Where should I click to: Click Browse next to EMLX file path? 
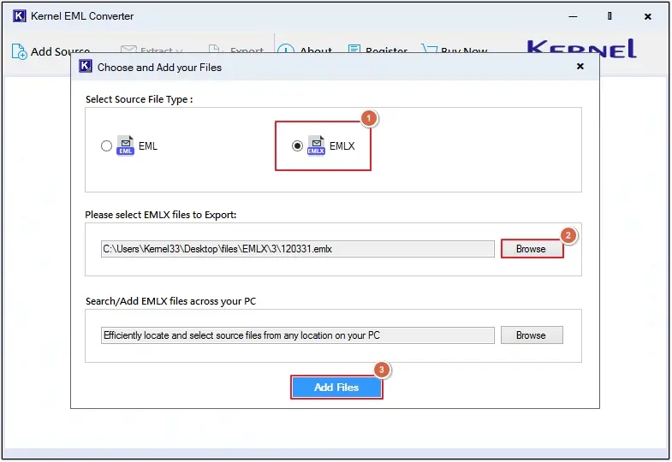click(x=532, y=249)
